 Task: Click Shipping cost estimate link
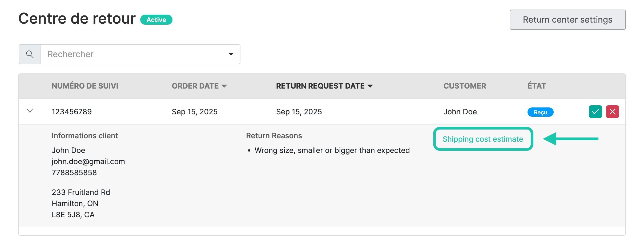coord(483,139)
